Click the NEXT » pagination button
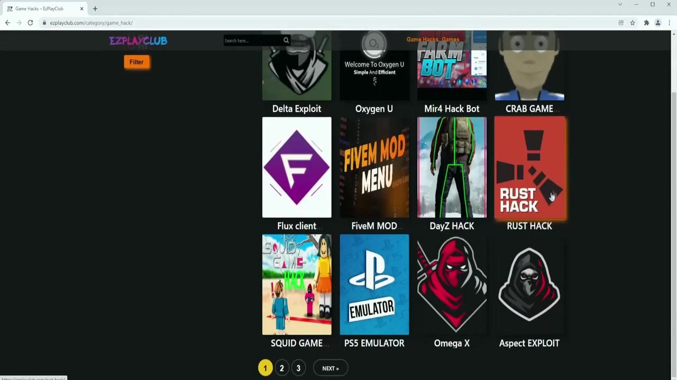The width and height of the screenshot is (677, 380). point(331,368)
